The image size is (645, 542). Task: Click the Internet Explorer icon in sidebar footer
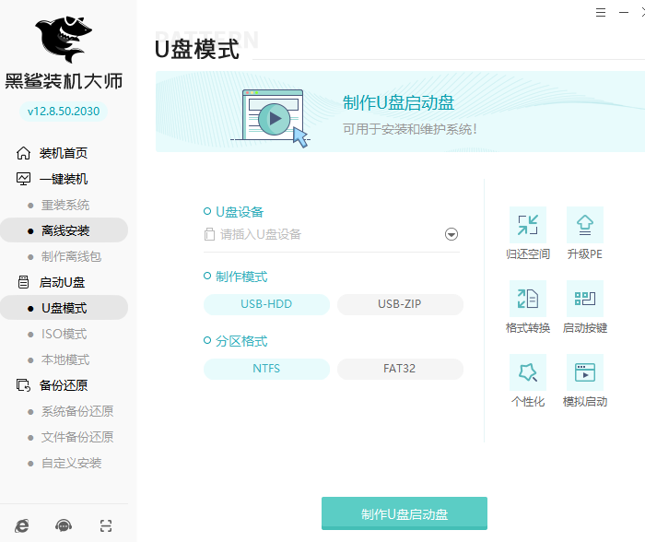(22, 525)
